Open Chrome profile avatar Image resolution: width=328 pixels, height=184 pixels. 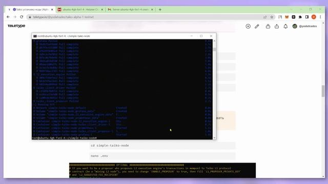click(x=314, y=17)
